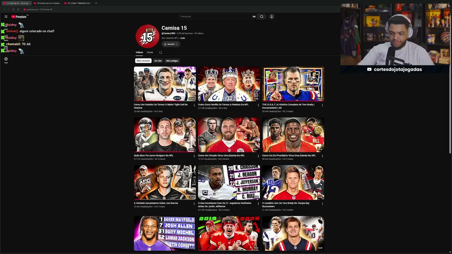Open options menu for Tampa Bay Buccaneers video
The height and width of the screenshot is (254, 452).
pyautogui.click(x=322, y=204)
